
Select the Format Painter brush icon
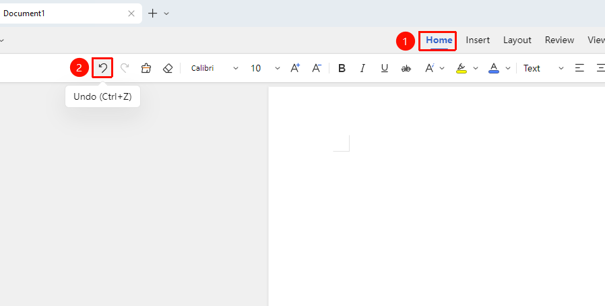click(146, 68)
